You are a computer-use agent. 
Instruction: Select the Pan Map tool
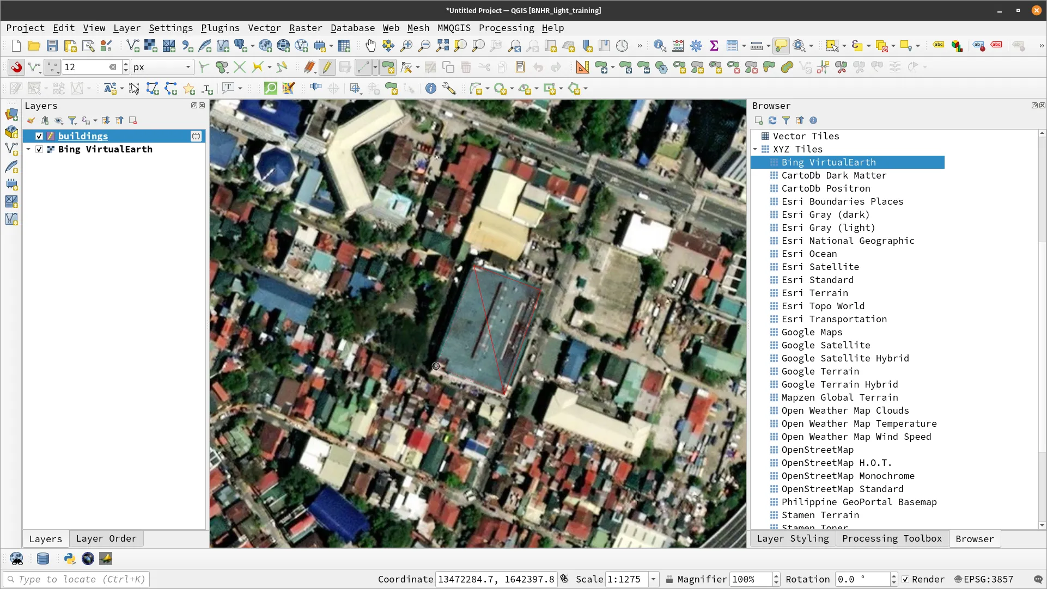371,46
